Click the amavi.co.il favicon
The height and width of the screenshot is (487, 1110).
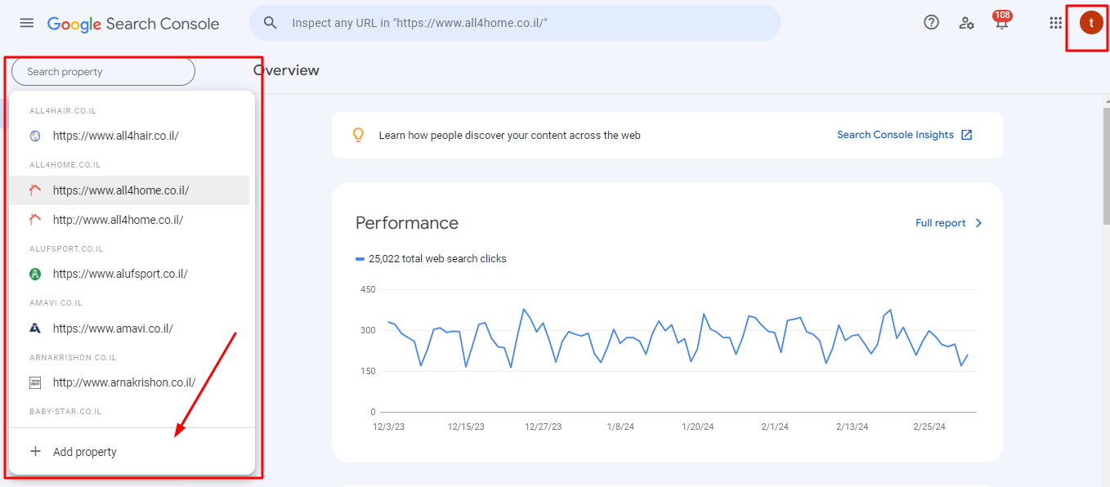(x=35, y=328)
